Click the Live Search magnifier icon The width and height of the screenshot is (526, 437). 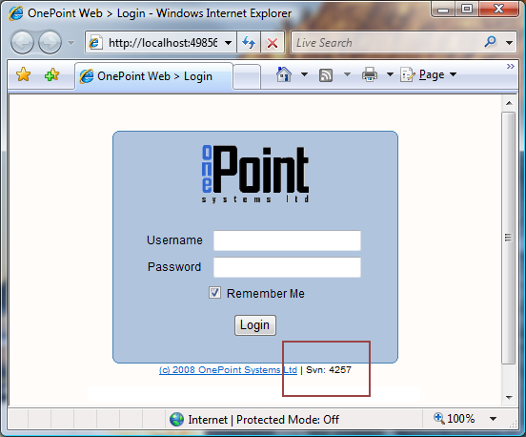[491, 42]
